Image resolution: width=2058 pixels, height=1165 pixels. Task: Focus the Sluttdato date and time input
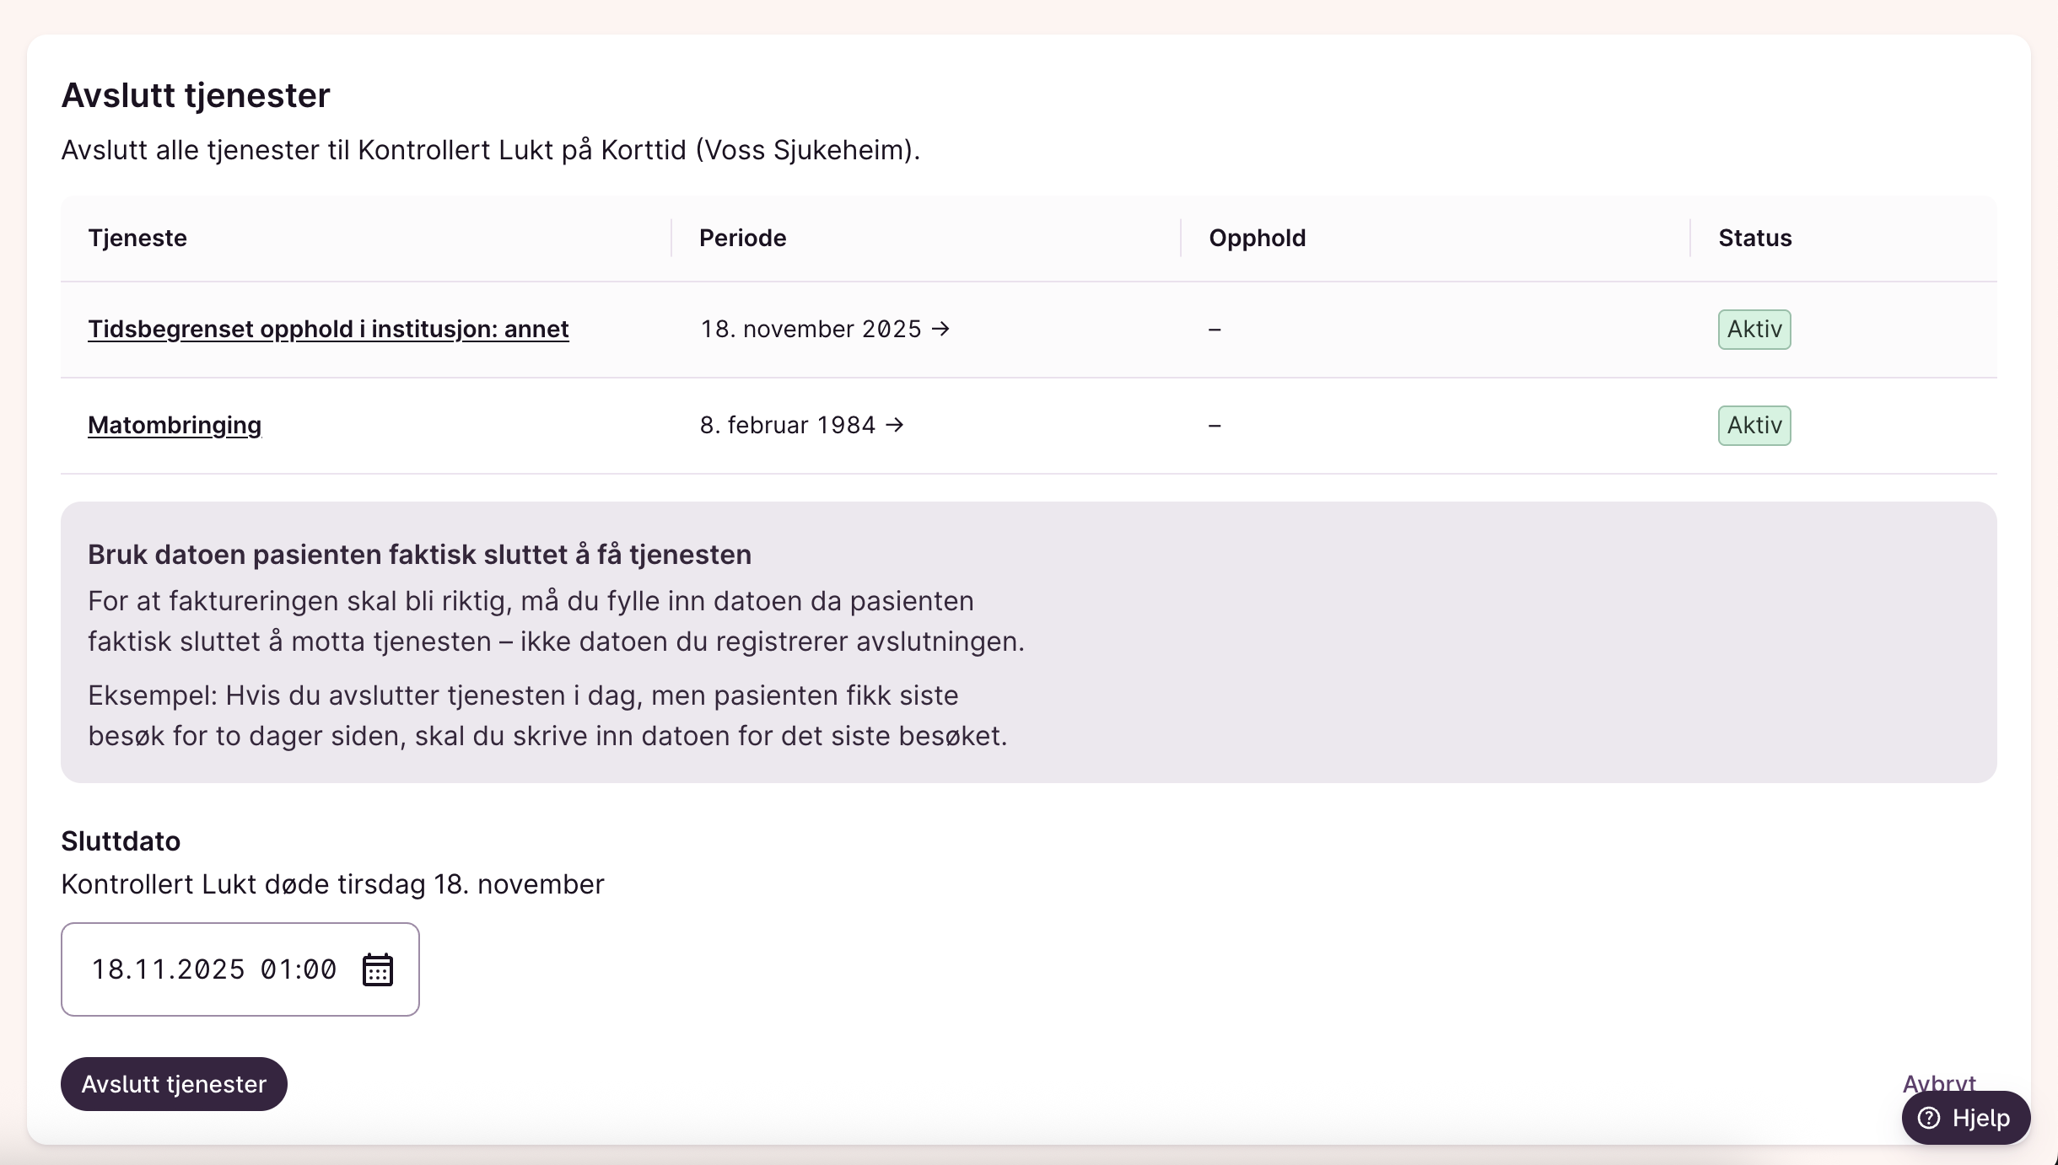pos(214,969)
